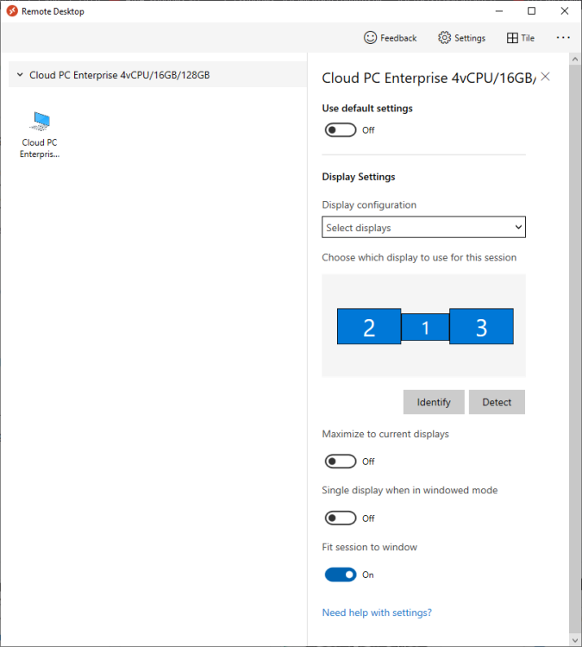This screenshot has height=647, width=582.
Task: Click the Feedback smiley icon
Action: pos(370,38)
